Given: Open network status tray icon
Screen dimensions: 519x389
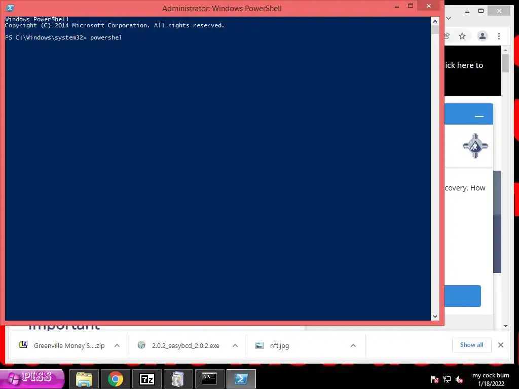Looking at the screenshot, I should pyautogui.click(x=447, y=379).
